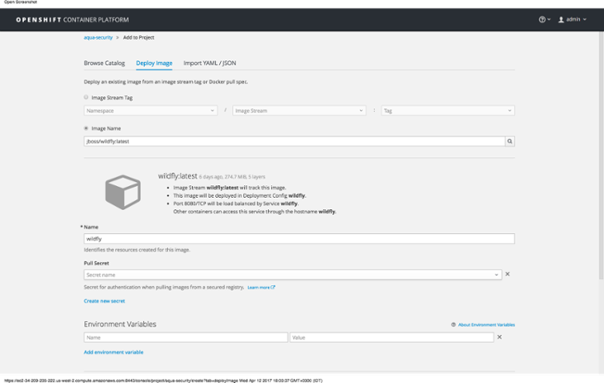Switch to the Import YAML / JSON tab
The height and width of the screenshot is (383, 604).
[210, 63]
